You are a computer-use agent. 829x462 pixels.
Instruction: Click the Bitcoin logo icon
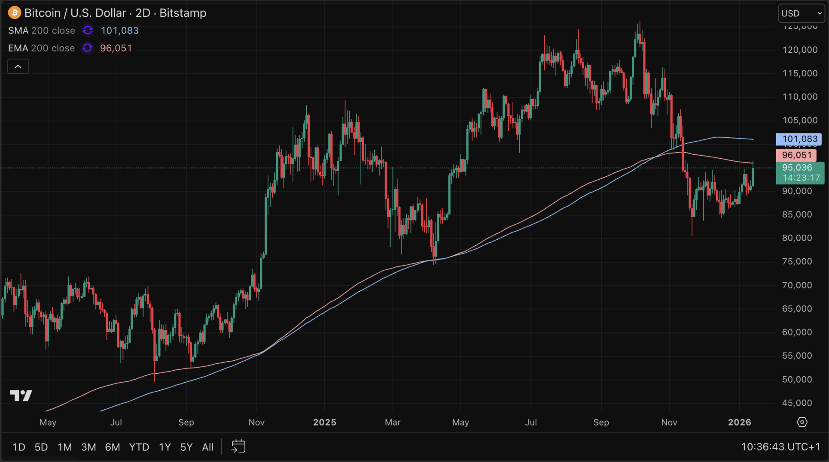point(14,13)
